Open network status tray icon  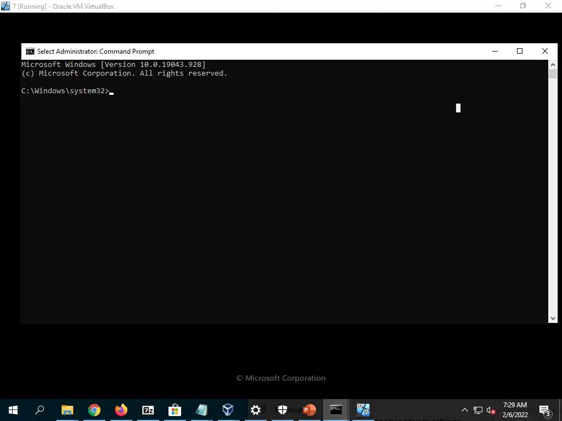point(478,410)
